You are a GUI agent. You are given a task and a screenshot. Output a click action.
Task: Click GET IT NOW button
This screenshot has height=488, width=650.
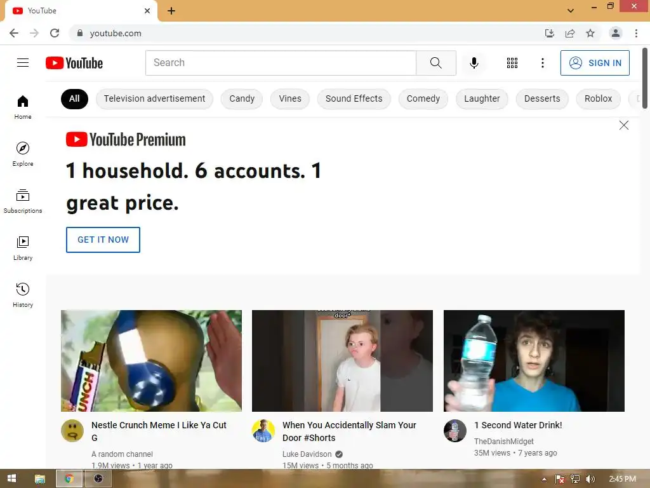tap(103, 240)
